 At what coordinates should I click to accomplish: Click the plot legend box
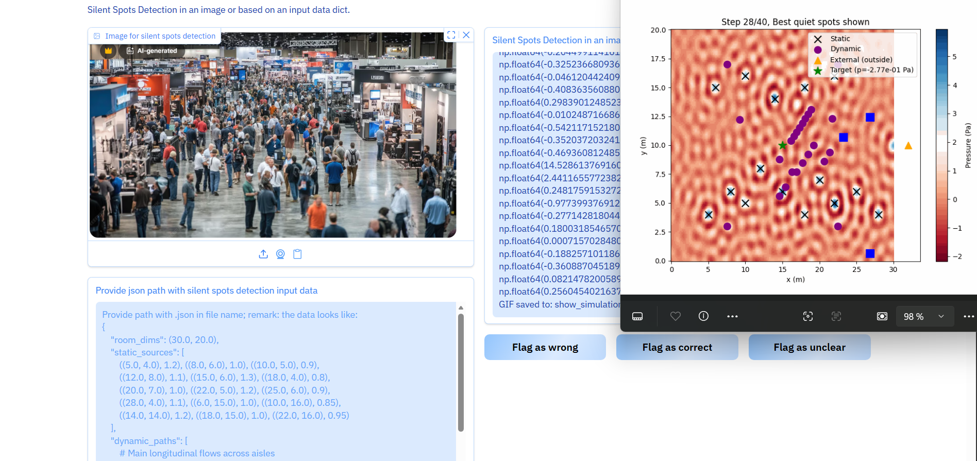point(863,55)
